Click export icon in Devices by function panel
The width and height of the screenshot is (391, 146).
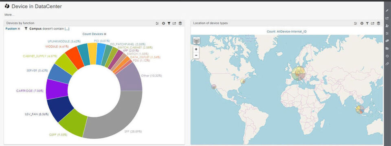[x=174, y=24]
